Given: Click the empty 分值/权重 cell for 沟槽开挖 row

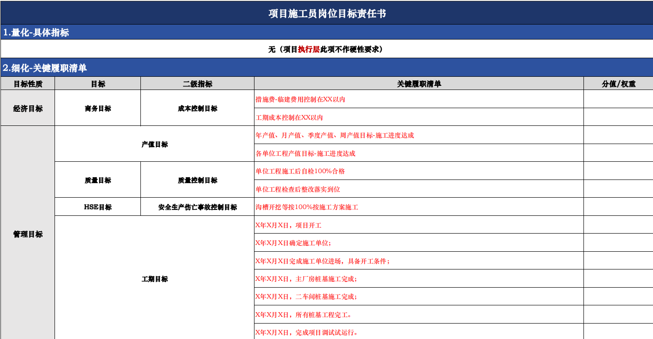Looking at the screenshot, I should coord(618,207).
